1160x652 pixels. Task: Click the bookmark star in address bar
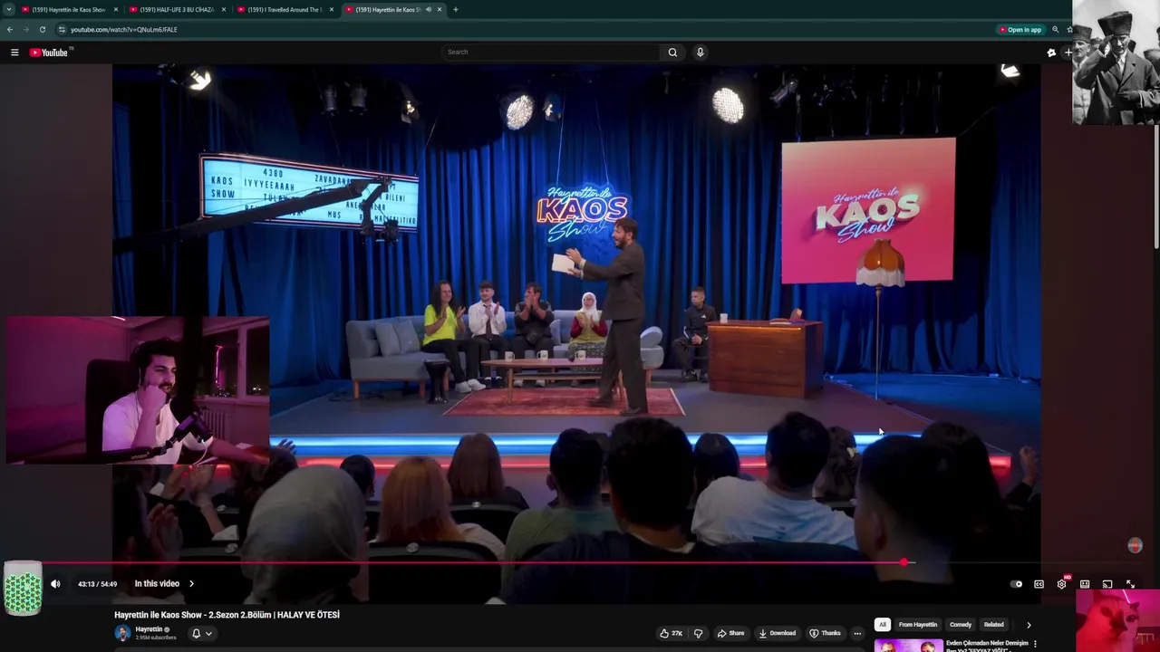[1069, 29]
